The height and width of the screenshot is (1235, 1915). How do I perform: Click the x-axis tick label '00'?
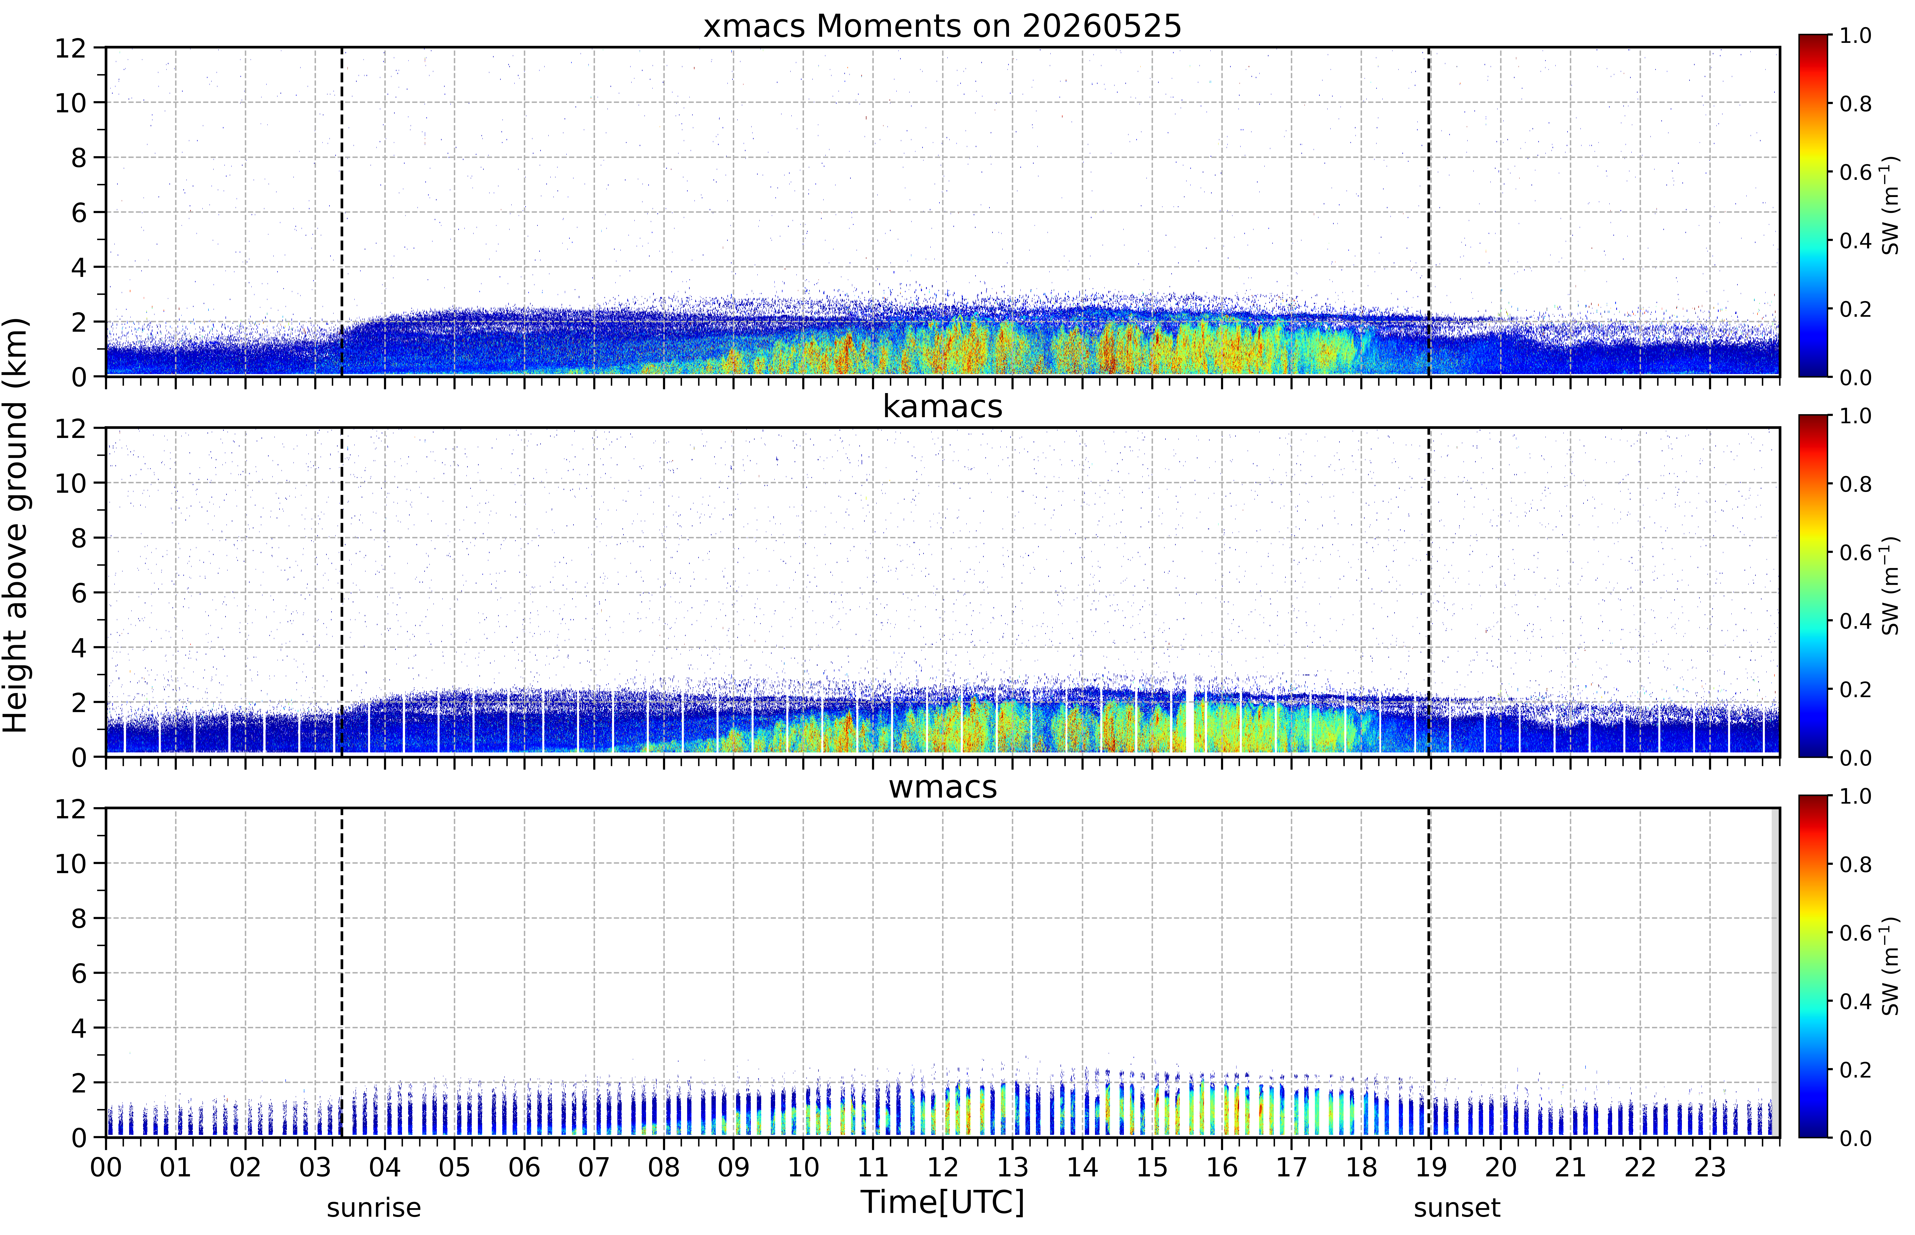pyautogui.click(x=106, y=1168)
